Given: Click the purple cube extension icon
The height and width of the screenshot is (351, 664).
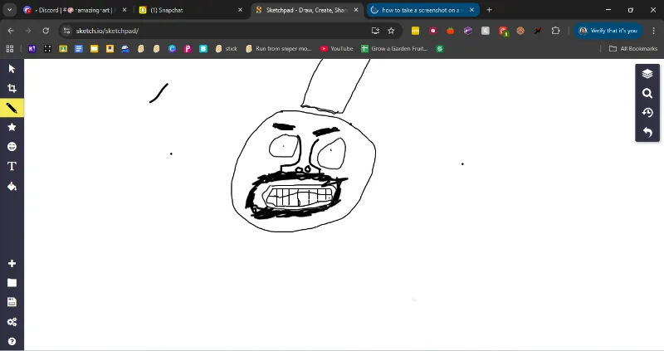Looking at the screenshot, I should [x=468, y=31].
